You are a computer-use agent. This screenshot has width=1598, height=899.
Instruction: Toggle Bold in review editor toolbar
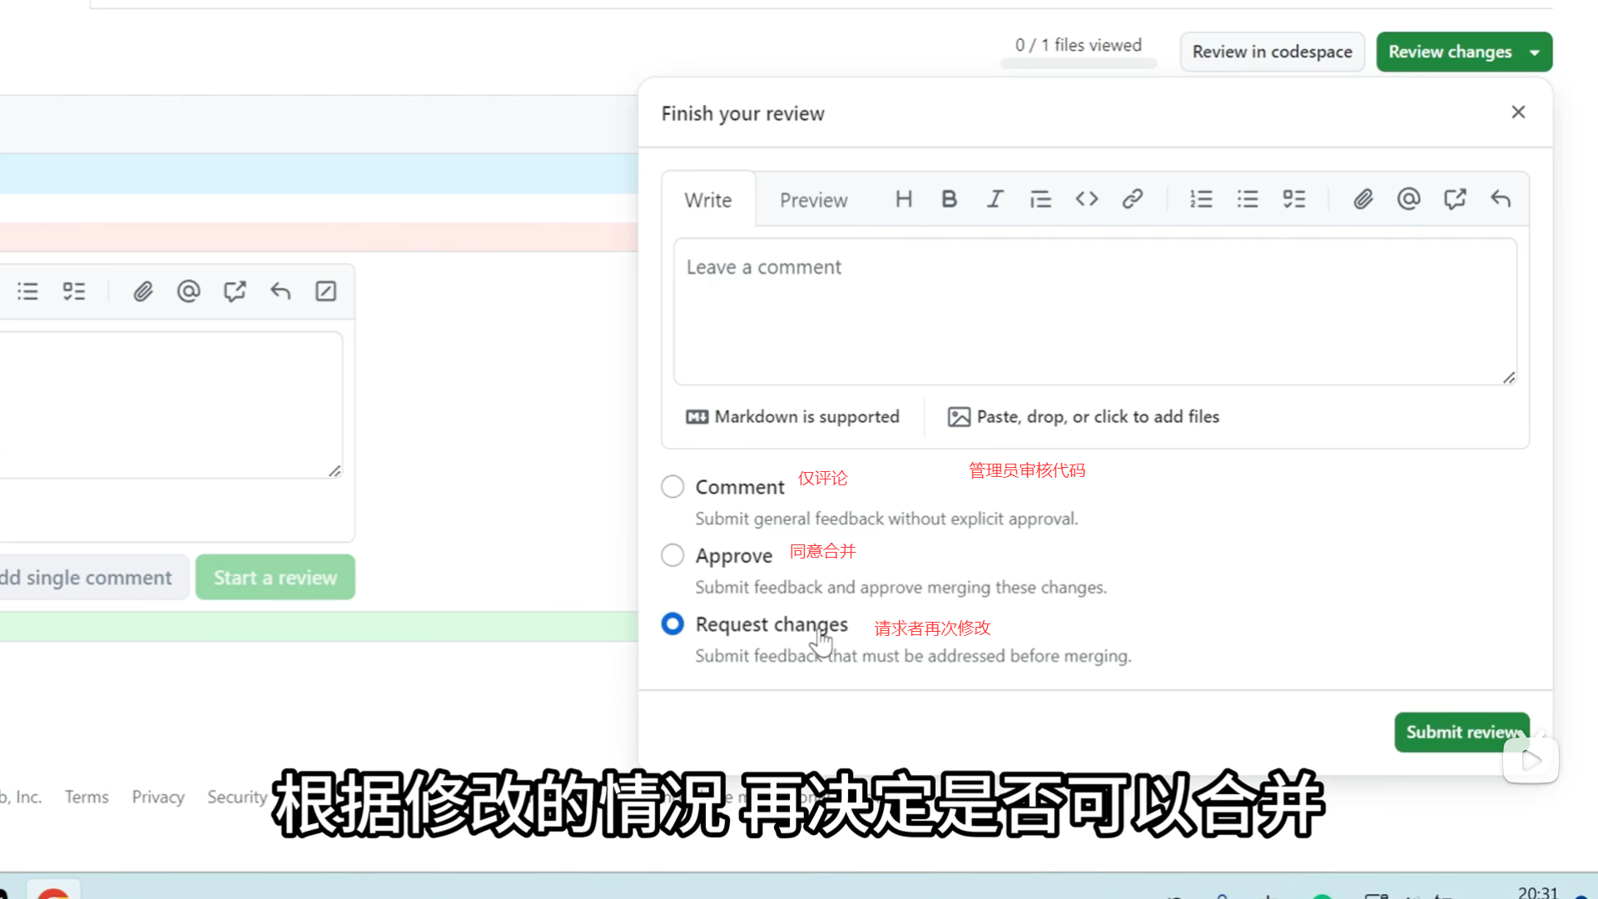[x=949, y=199]
